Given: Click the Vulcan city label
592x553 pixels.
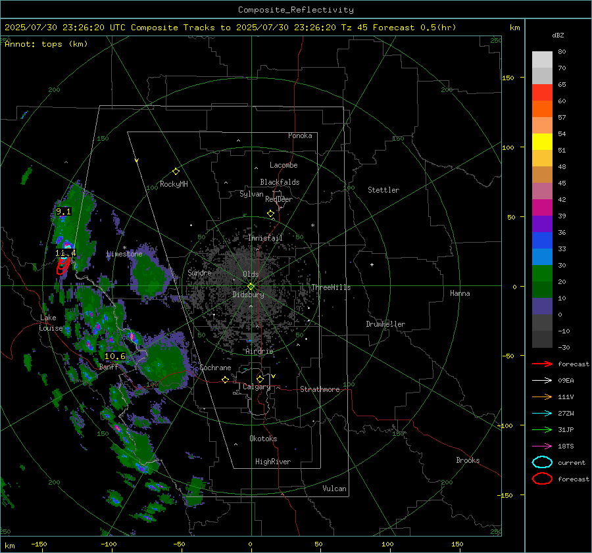Looking at the screenshot, I should (x=334, y=489).
